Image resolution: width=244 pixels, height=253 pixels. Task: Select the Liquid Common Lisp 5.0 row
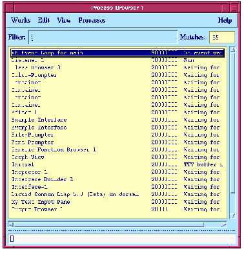pos(117,195)
